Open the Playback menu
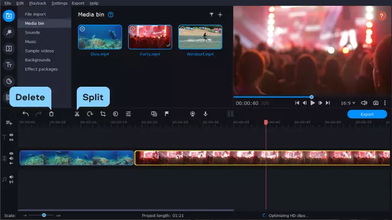Viewport: 392px width, 220px height. pos(38,4)
